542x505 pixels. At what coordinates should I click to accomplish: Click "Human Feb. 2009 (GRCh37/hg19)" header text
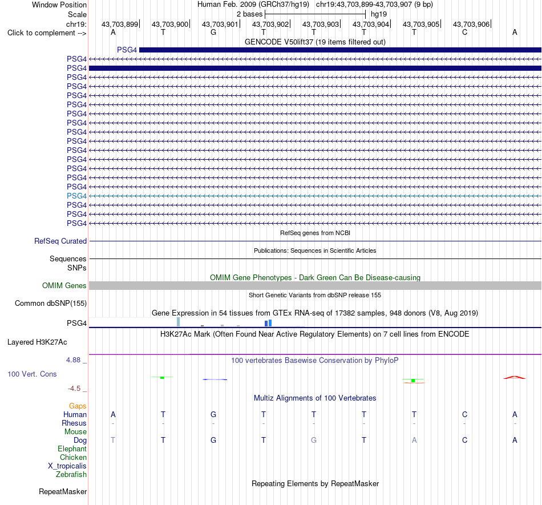coord(253,5)
